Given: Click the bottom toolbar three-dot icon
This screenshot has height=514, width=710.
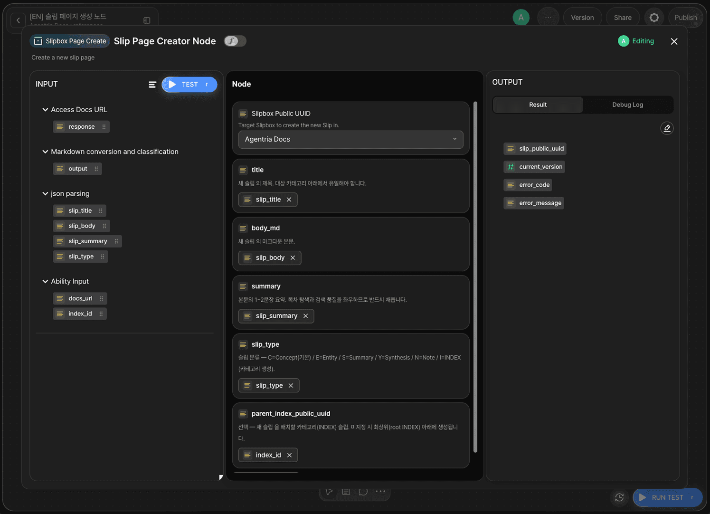Looking at the screenshot, I should click(x=380, y=492).
